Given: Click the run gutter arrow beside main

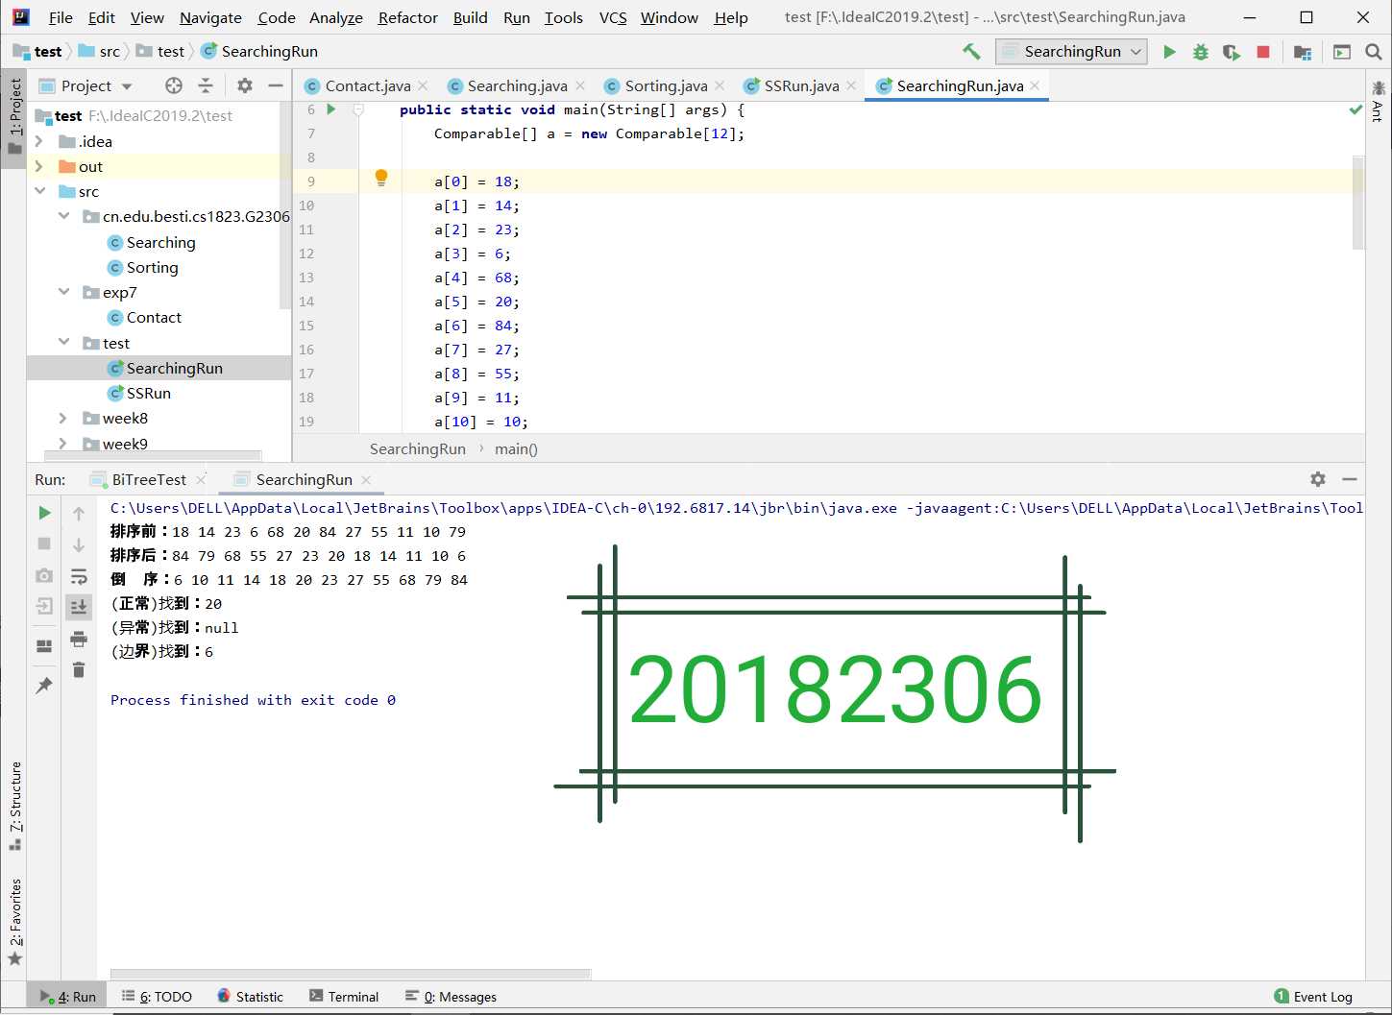Looking at the screenshot, I should pyautogui.click(x=331, y=109).
